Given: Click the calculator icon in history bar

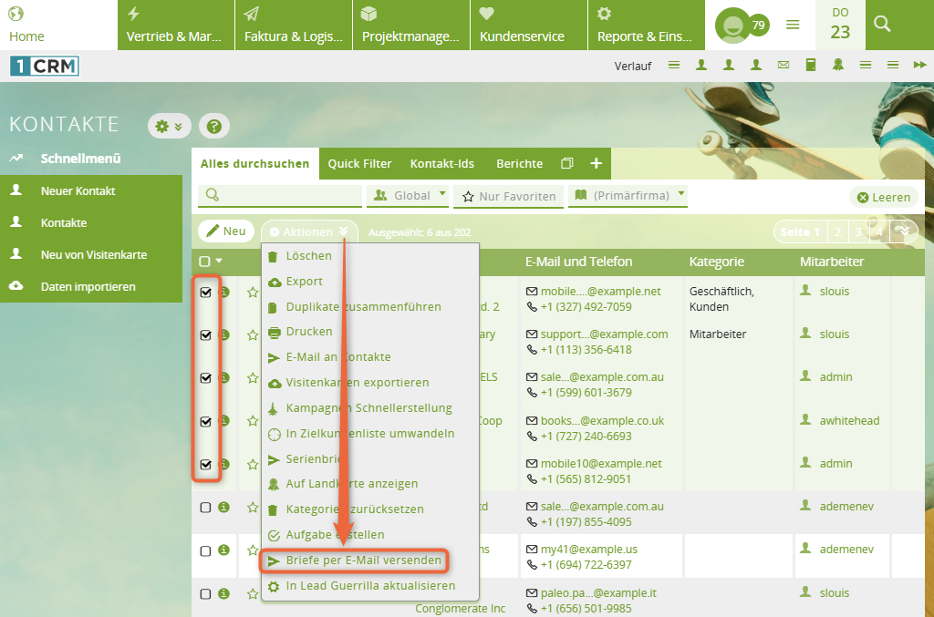Looking at the screenshot, I should pos(810,65).
